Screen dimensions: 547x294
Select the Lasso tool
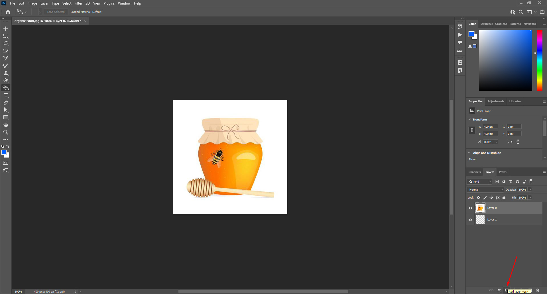tap(6, 43)
